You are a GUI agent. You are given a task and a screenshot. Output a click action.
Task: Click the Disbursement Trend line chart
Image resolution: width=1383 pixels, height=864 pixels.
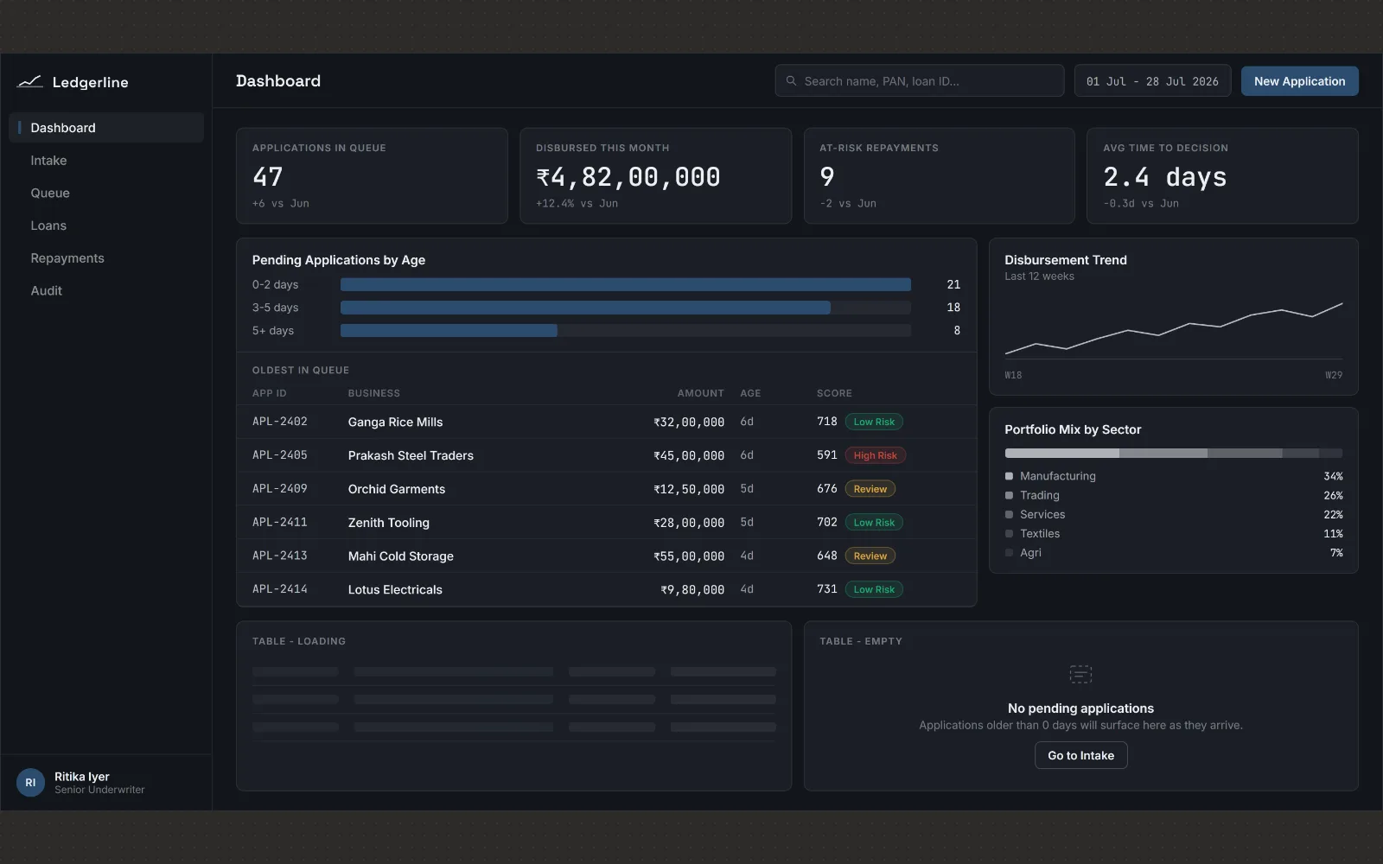[1174, 328]
